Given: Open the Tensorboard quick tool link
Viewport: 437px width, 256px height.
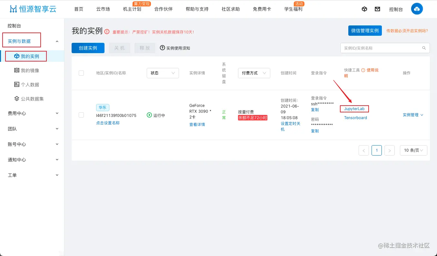Looking at the screenshot, I should pyautogui.click(x=355, y=118).
